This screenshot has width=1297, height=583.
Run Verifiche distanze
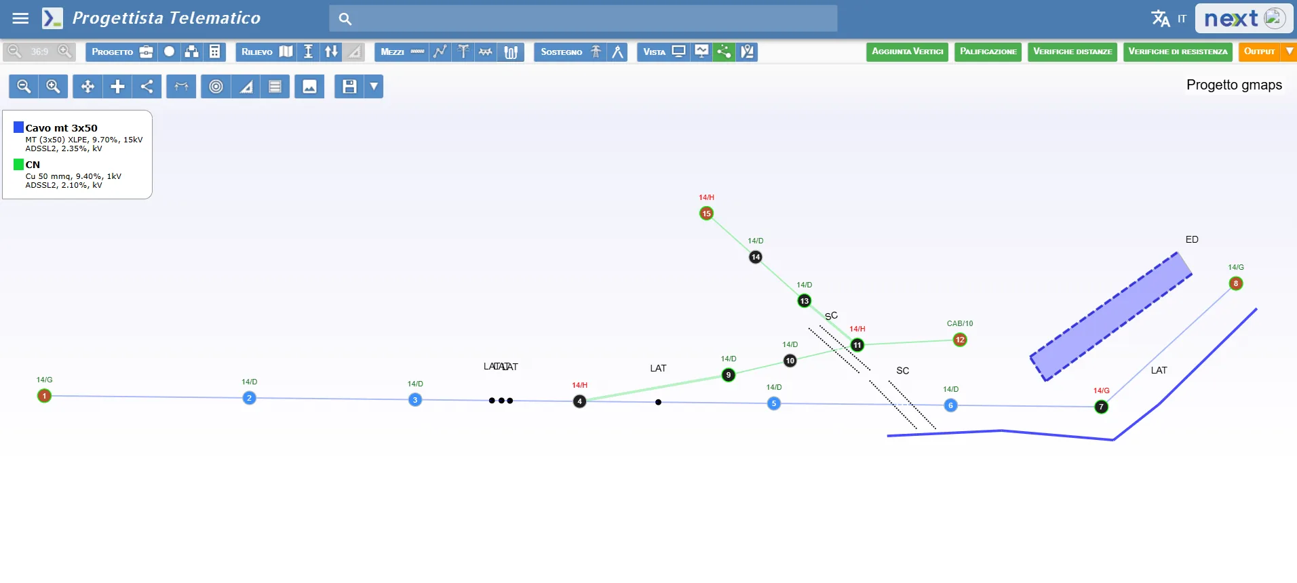tap(1072, 52)
